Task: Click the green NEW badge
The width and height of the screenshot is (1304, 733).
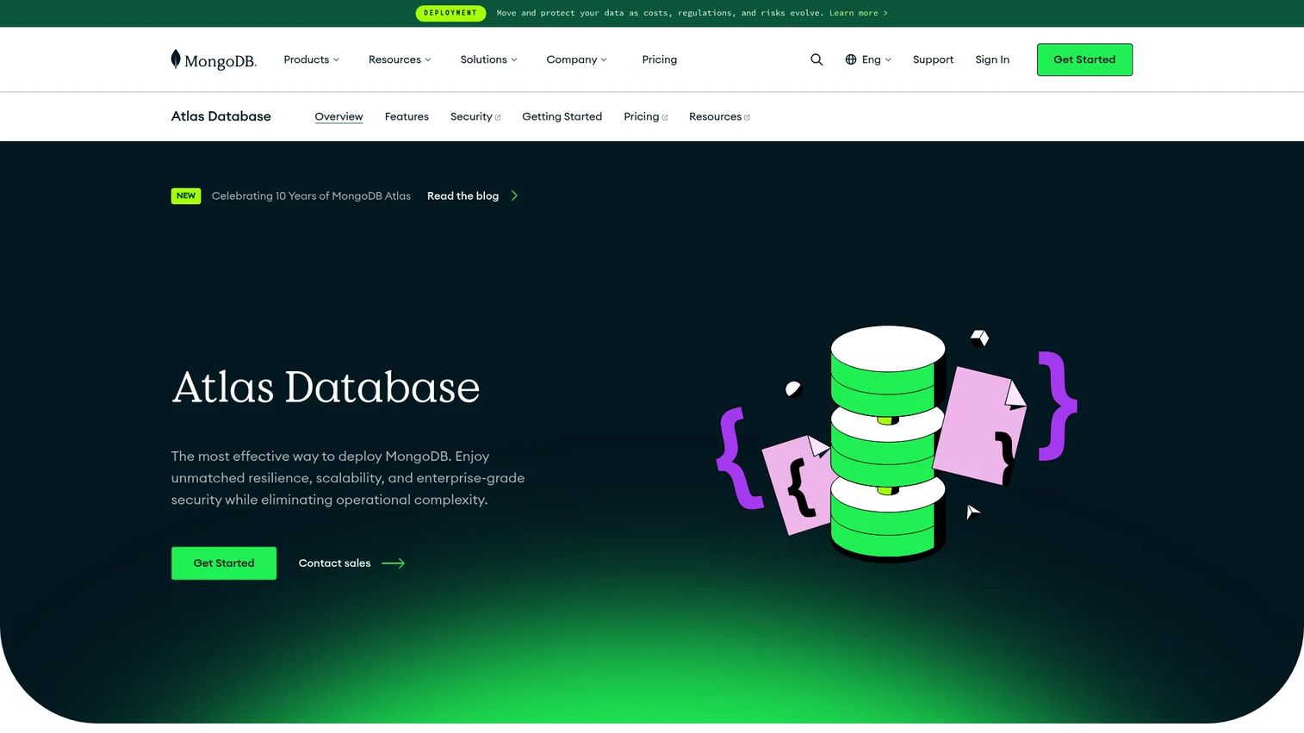Action: coord(186,196)
